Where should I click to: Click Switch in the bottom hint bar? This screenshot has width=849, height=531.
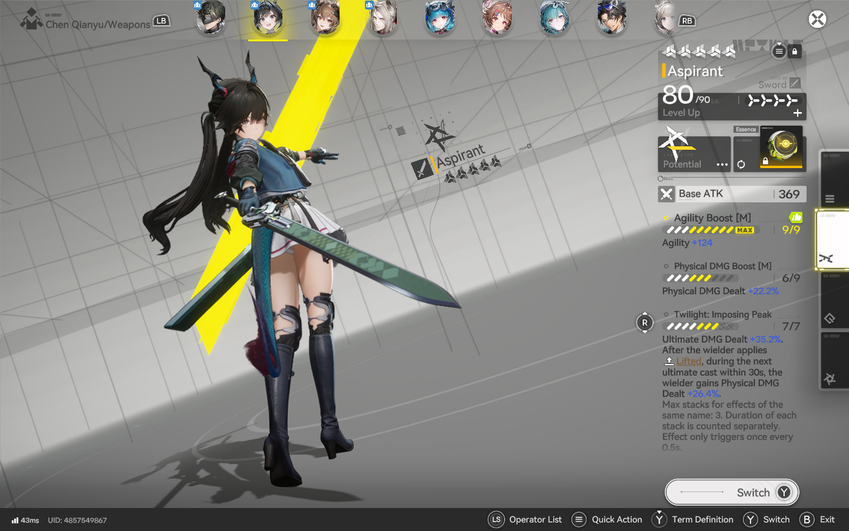click(766, 519)
